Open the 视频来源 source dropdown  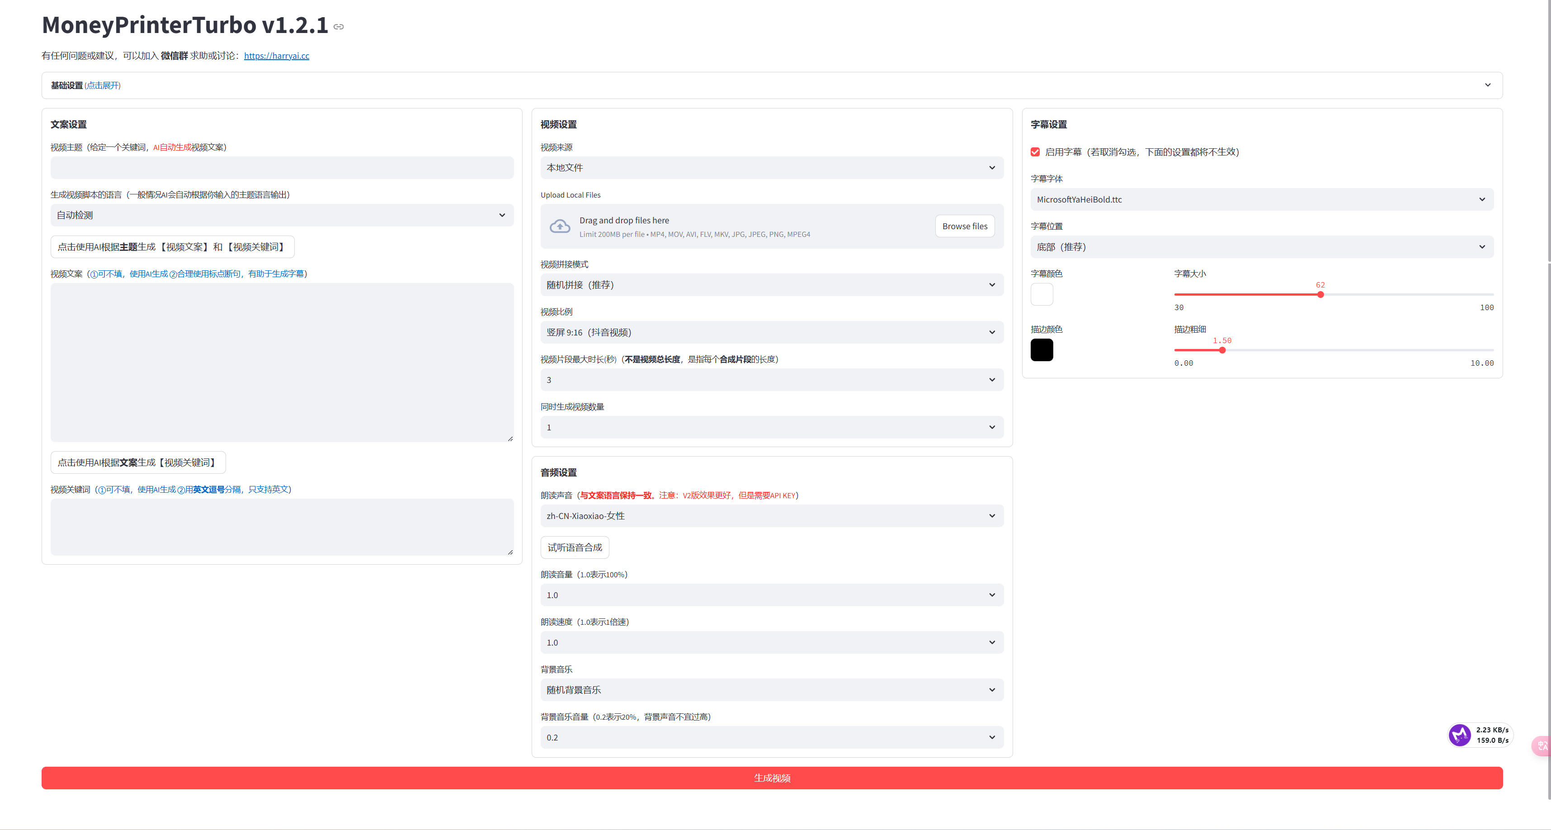771,167
